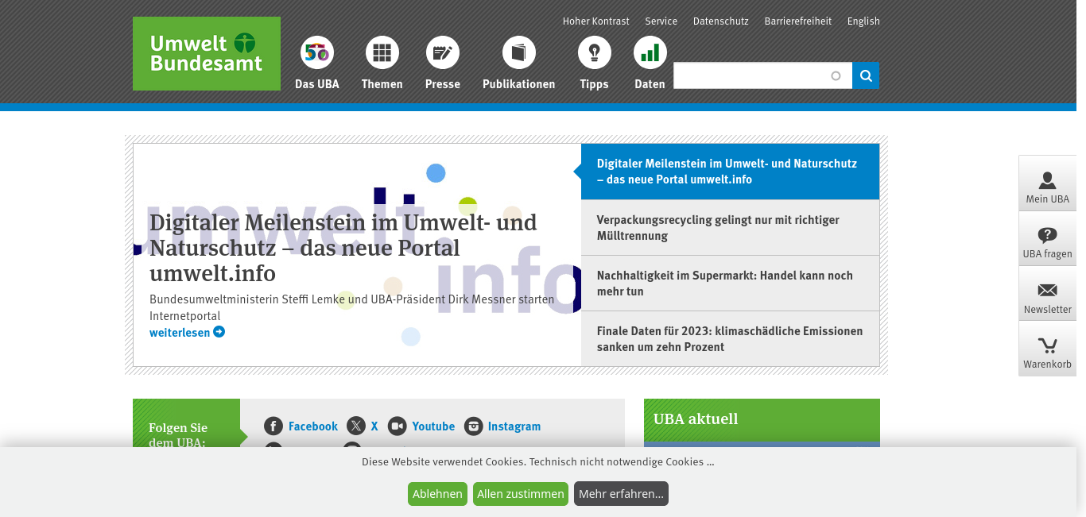Click the Presse menu label
This screenshot has width=1086, height=517.
pyautogui.click(x=443, y=84)
